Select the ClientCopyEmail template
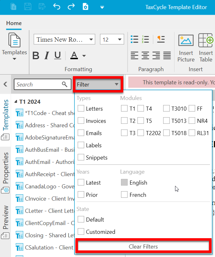 pyautogui.click(x=45, y=223)
